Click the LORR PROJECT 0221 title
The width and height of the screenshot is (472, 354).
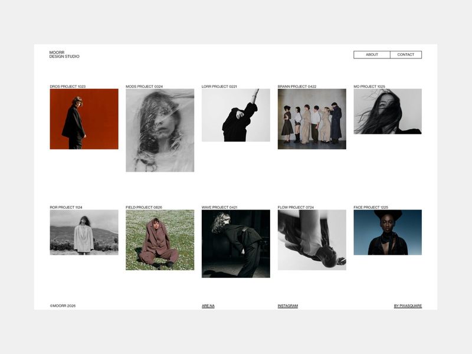point(219,86)
